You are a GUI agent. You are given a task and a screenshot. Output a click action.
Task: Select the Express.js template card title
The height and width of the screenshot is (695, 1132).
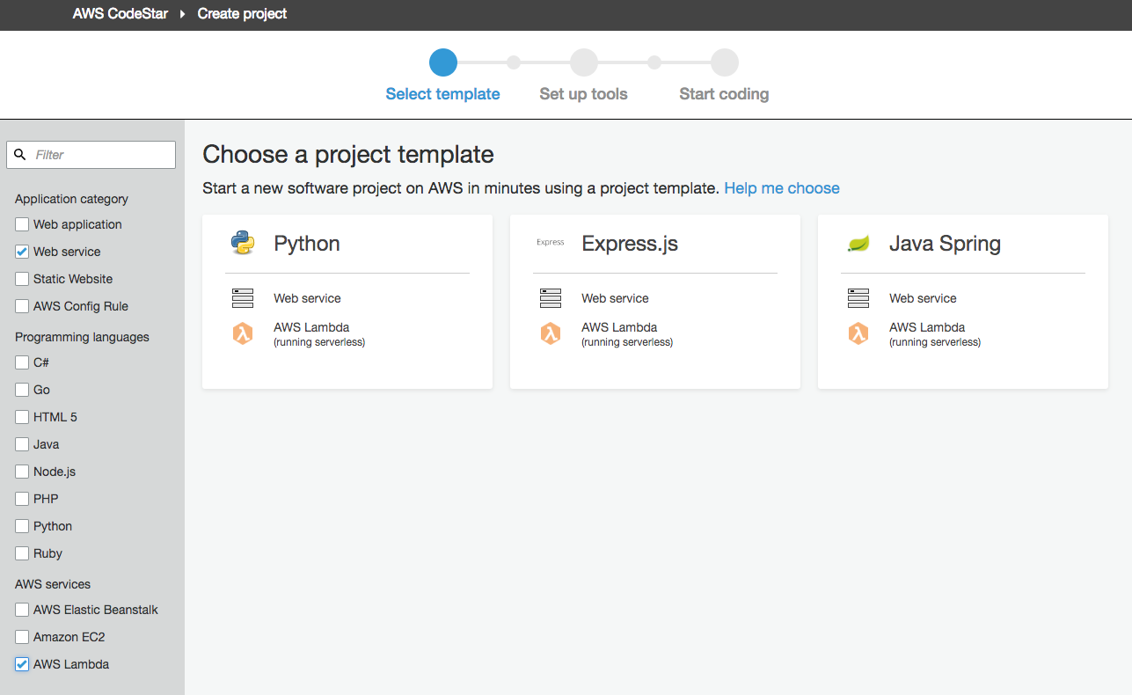tap(630, 244)
